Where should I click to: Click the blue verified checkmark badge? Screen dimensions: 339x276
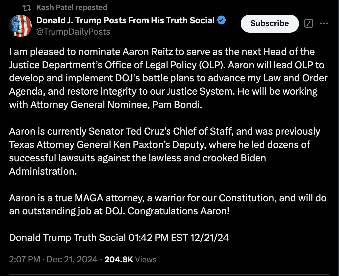[x=221, y=20]
